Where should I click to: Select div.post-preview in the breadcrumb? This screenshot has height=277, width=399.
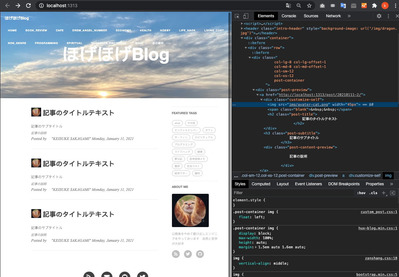coord(323,176)
